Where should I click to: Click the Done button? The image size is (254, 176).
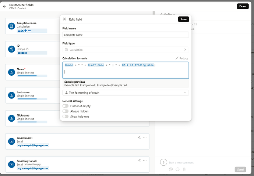coord(243,6)
